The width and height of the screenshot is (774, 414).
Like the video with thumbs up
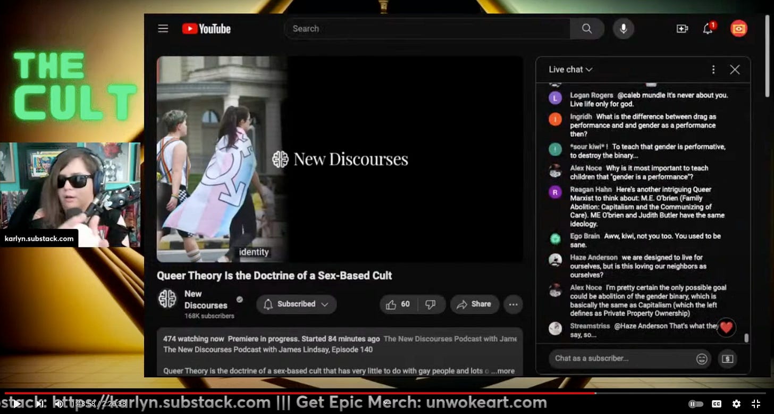point(398,304)
